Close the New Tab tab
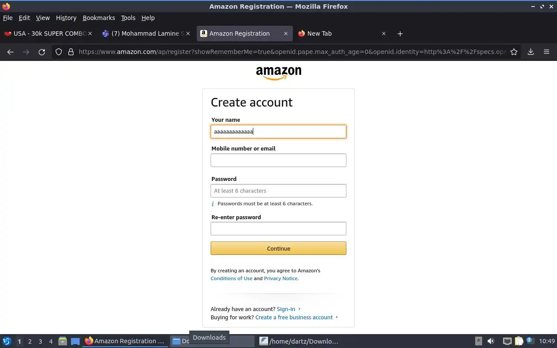Viewport: 557px width, 348px height. 383,33
